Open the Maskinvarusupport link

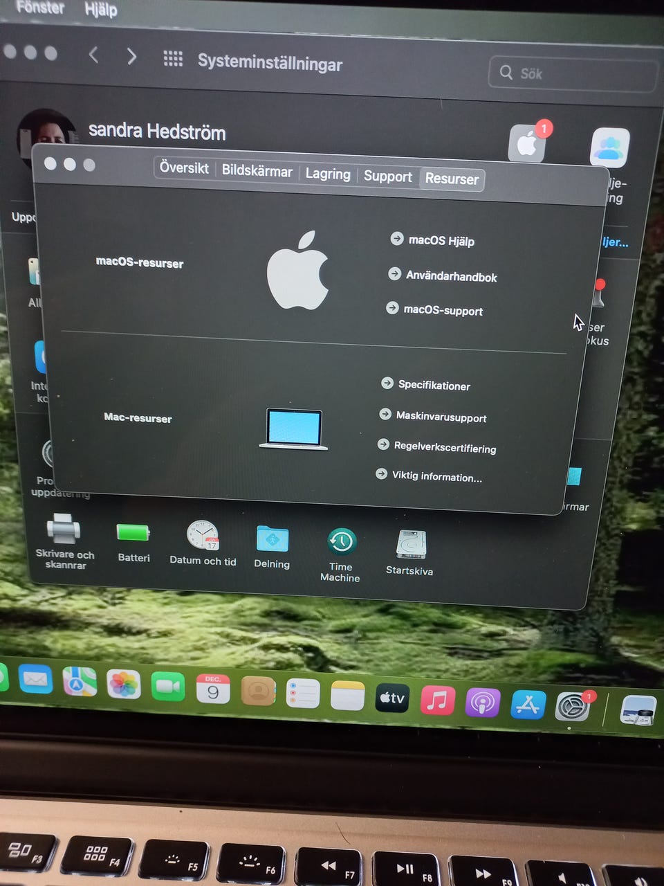point(441,417)
